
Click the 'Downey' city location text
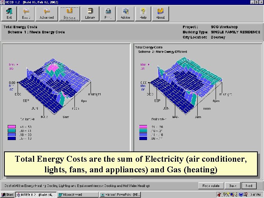point(218,37)
